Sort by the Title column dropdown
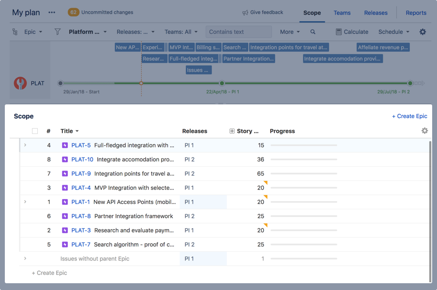This screenshot has height=290, width=437. (x=70, y=131)
